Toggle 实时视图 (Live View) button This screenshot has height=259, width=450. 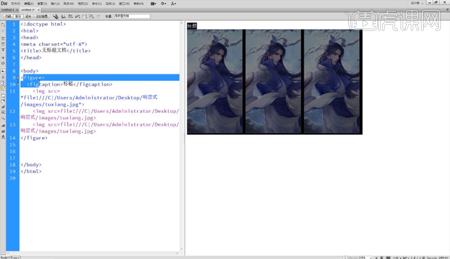[42, 16]
